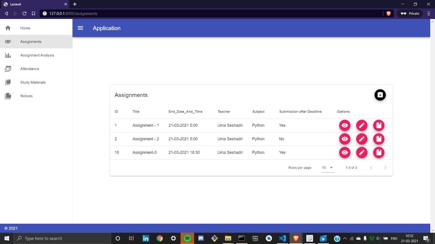View Assignment-3 with eye icon
Image resolution: width=435 pixels, height=244 pixels.
click(x=345, y=152)
